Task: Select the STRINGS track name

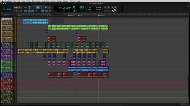Action: (x=8, y=103)
